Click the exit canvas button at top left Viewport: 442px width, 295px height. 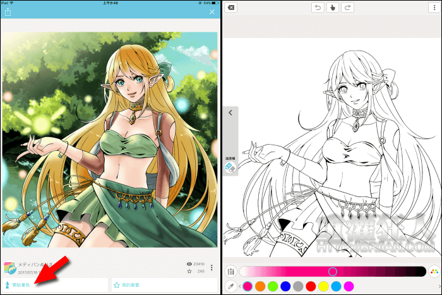pyautogui.click(x=231, y=8)
